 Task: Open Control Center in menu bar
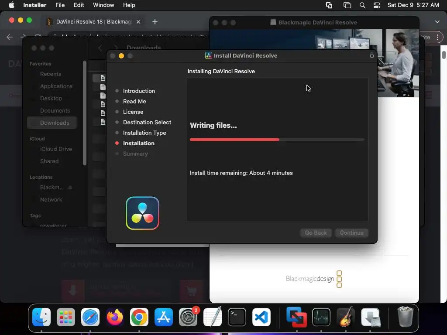(377, 5)
